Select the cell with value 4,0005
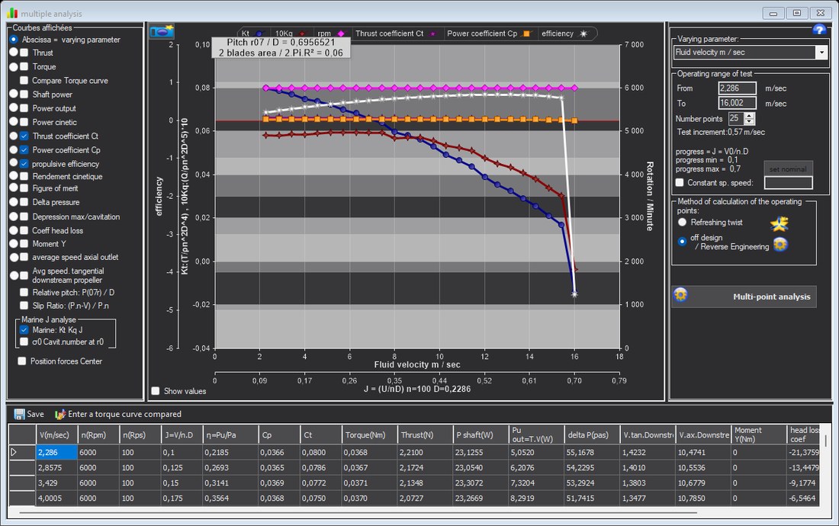This screenshot has height=526, width=839. coord(56,499)
